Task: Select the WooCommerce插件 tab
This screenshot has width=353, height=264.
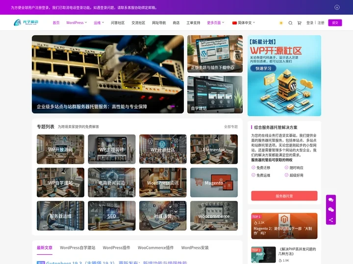Action: click(x=155, y=247)
